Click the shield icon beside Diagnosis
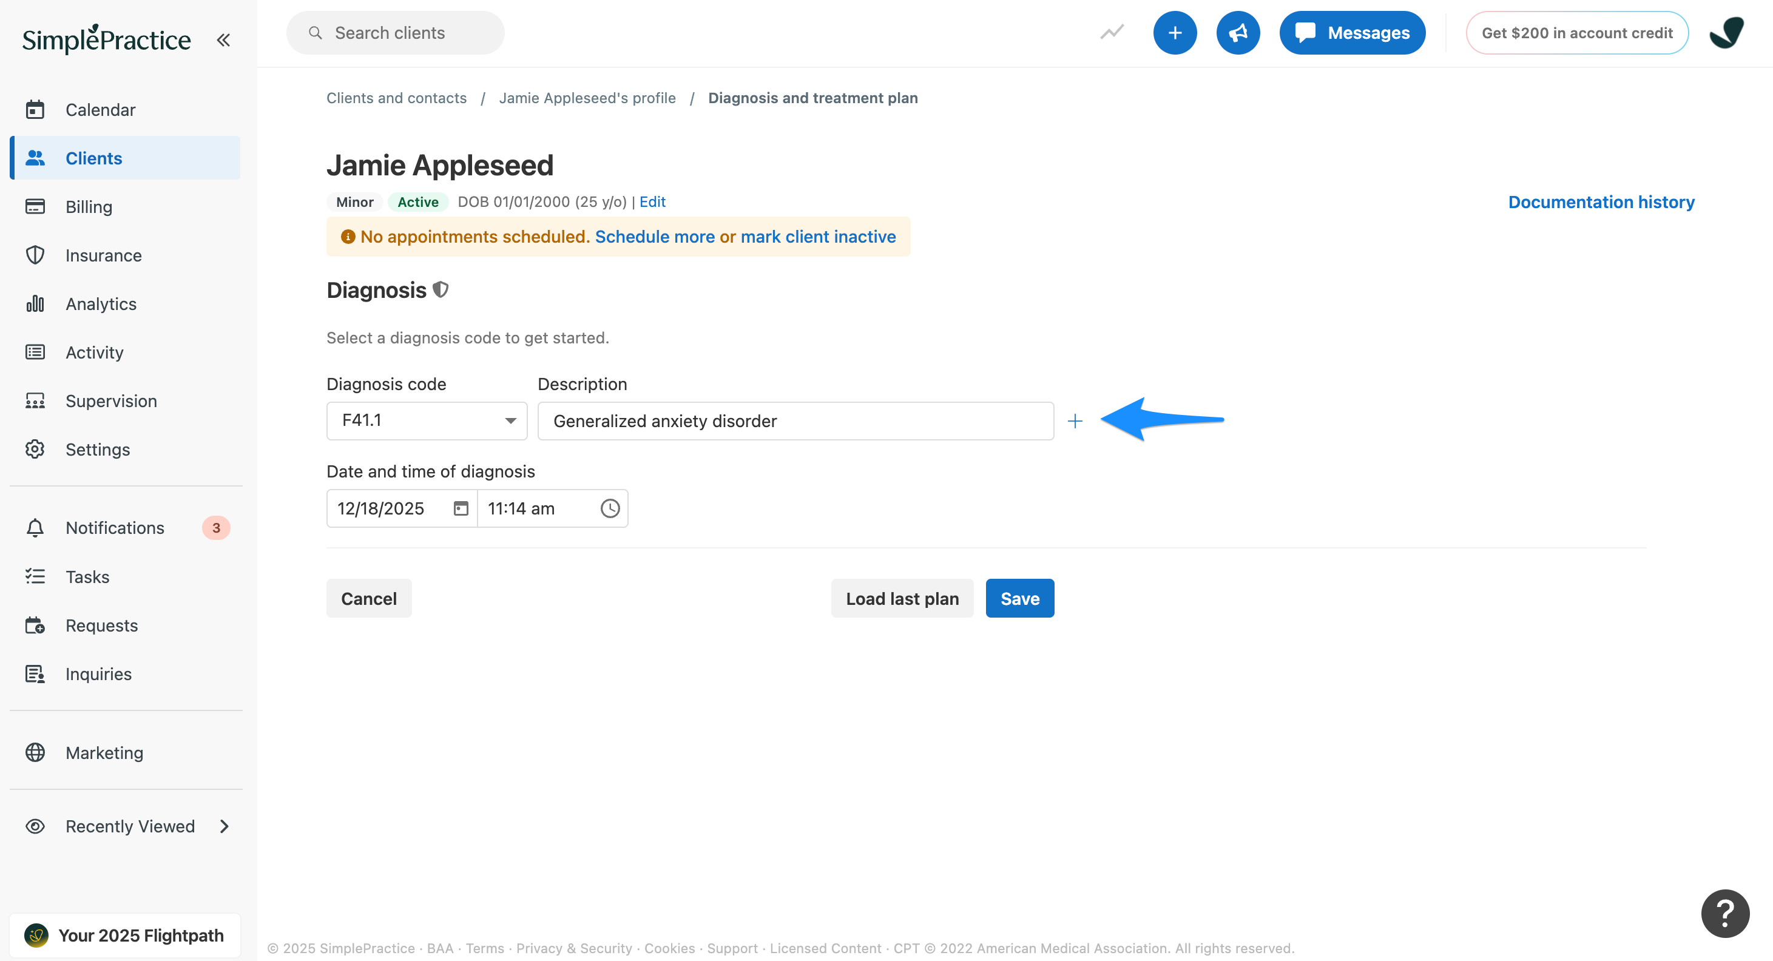 (441, 290)
